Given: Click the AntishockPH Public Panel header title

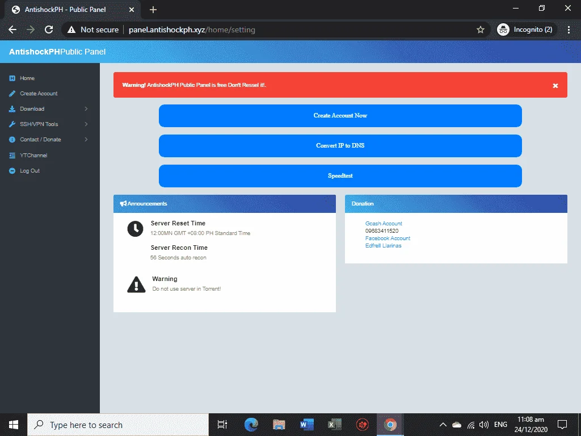Looking at the screenshot, I should (x=57, y=52).
